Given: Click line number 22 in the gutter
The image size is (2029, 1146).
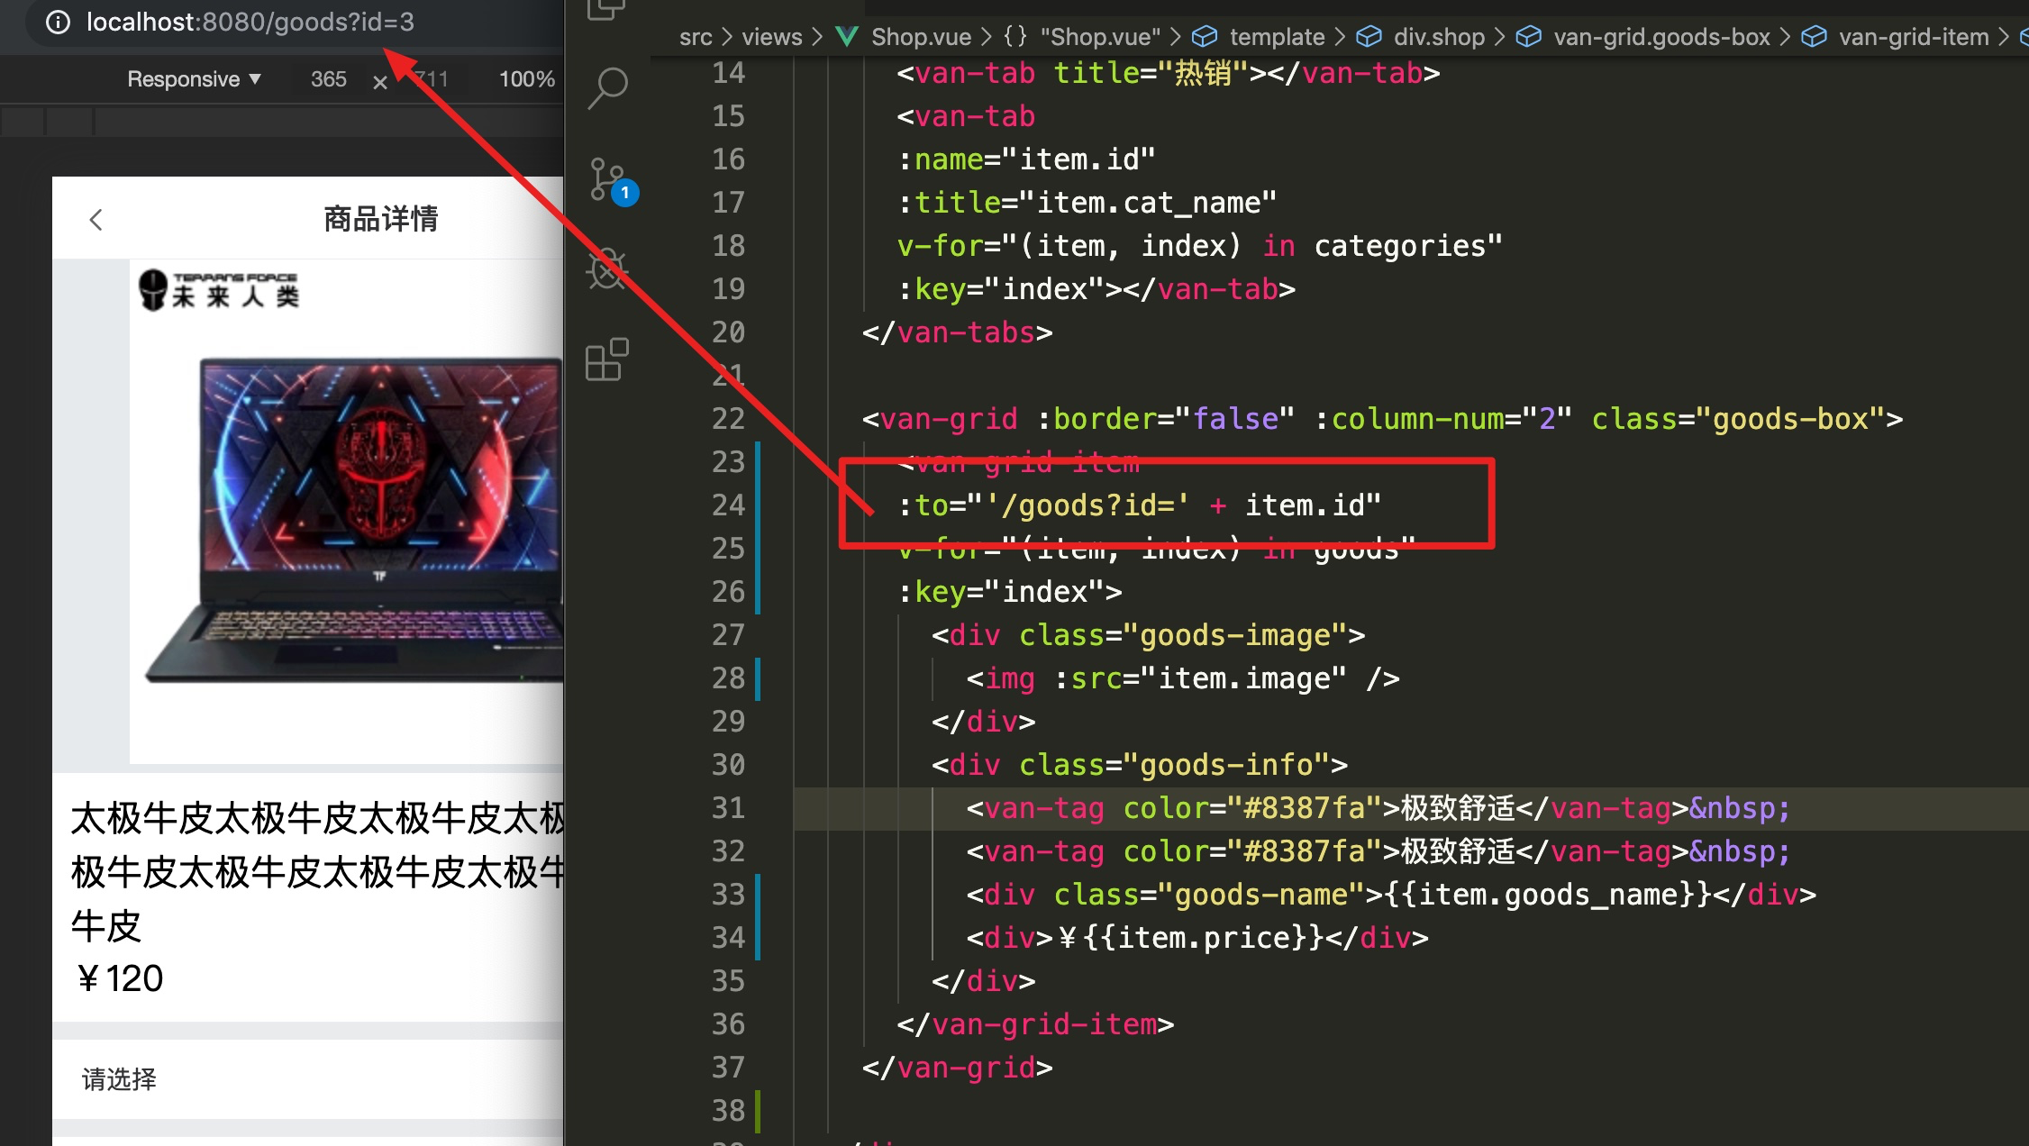Looking at the screenshot, I should pyautogui.click(x=728, y=419).
